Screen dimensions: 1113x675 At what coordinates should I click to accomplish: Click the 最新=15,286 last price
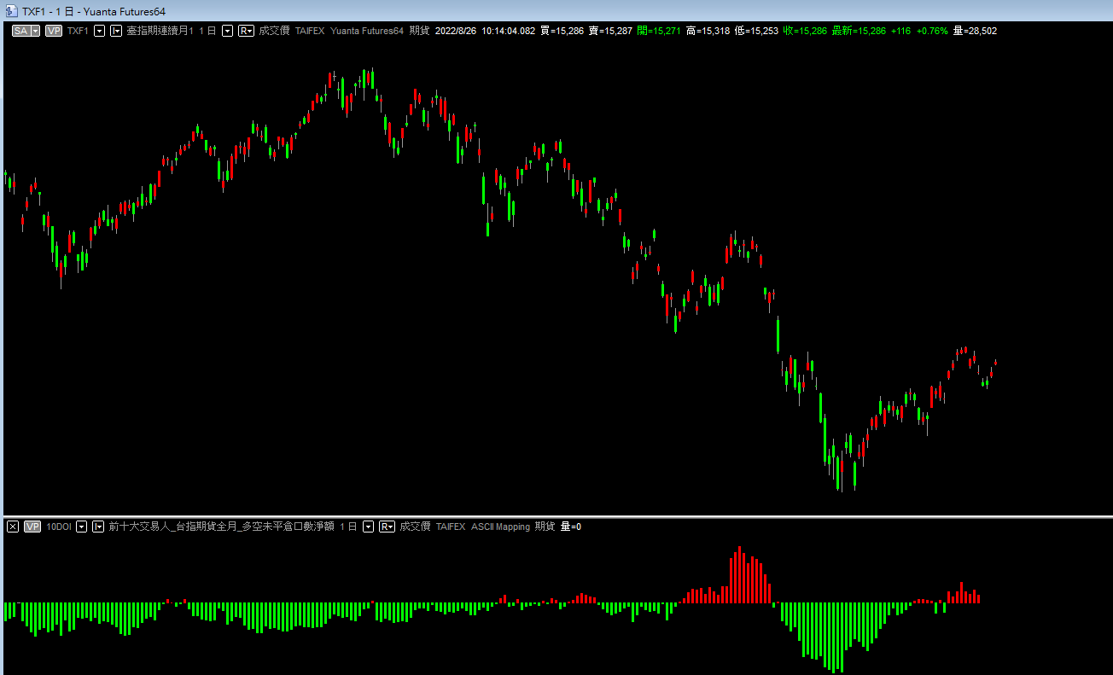859,31
